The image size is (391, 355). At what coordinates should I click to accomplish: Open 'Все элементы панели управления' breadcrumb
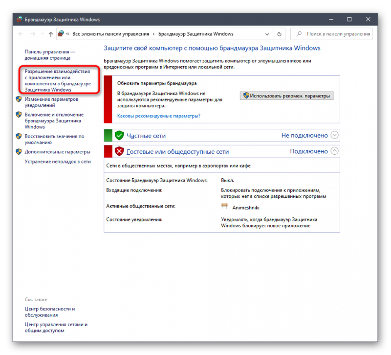tap(110, 34)
